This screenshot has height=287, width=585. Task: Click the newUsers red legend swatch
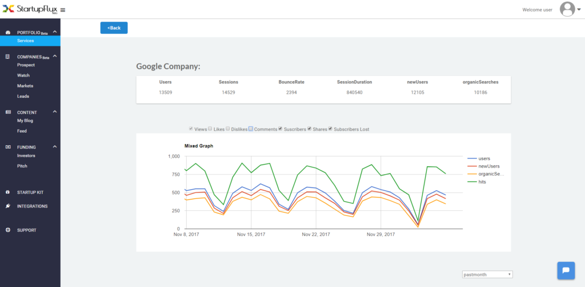tap(471, 166)
